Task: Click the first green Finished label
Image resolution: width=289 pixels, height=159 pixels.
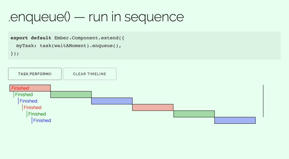Action: 24,95
